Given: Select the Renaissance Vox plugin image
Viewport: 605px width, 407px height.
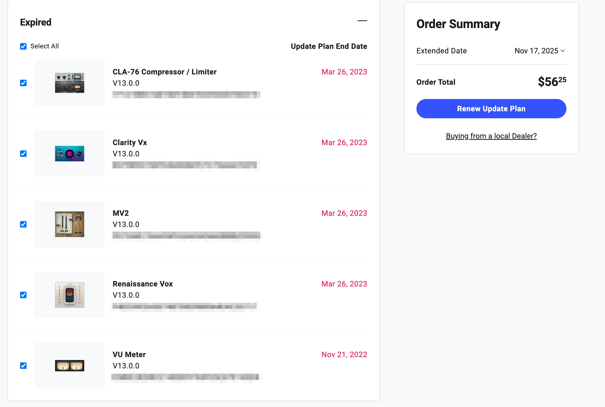Looking at the screenshot, I should coord(70,295).
